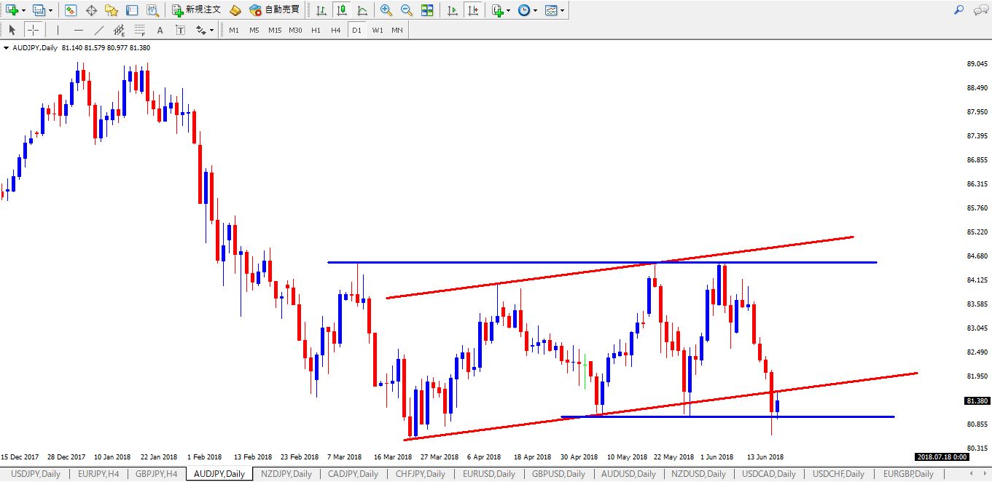Viewport: 992px width, 482px height.
Task: Click the AUDJPY,Daily chart title dropdown triangle
Action: tap(7, 48)
